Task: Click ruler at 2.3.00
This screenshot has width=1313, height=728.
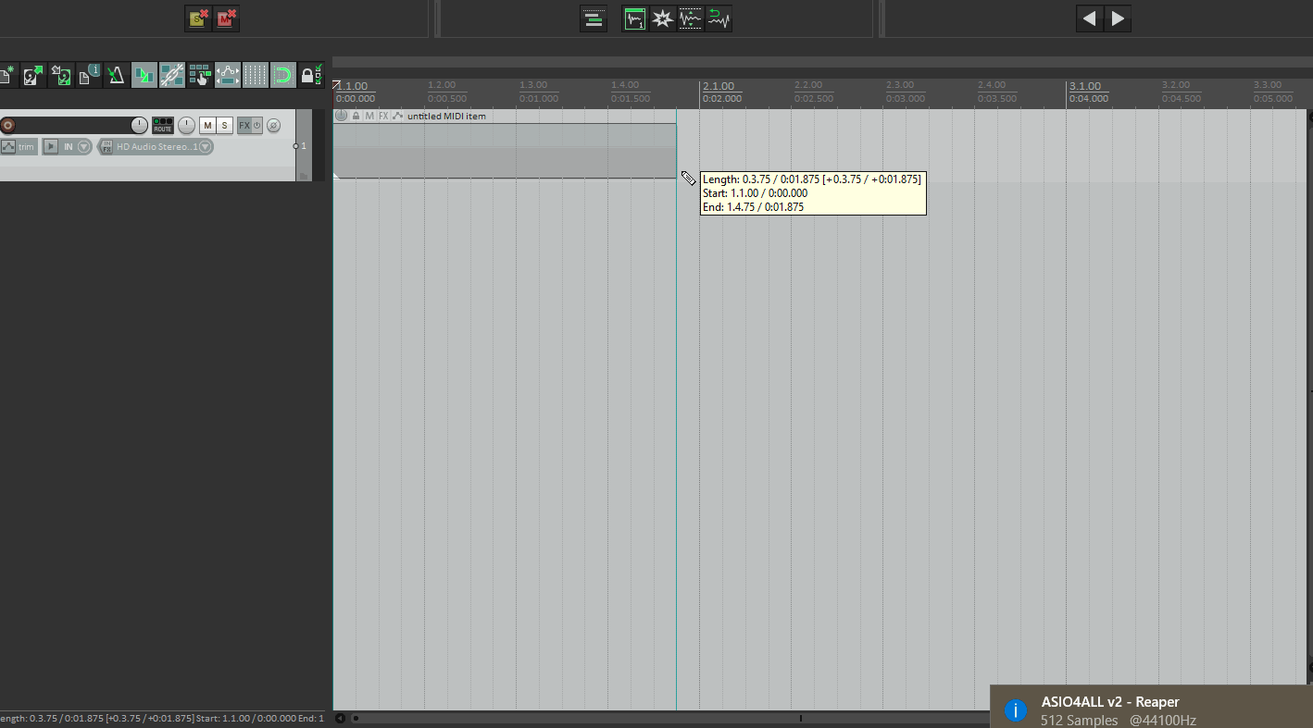Action: 901,86
